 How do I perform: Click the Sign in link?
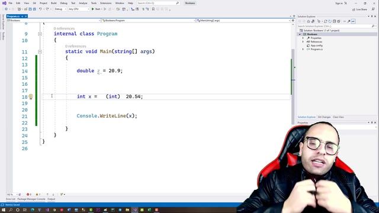click(x=339, y=3)
